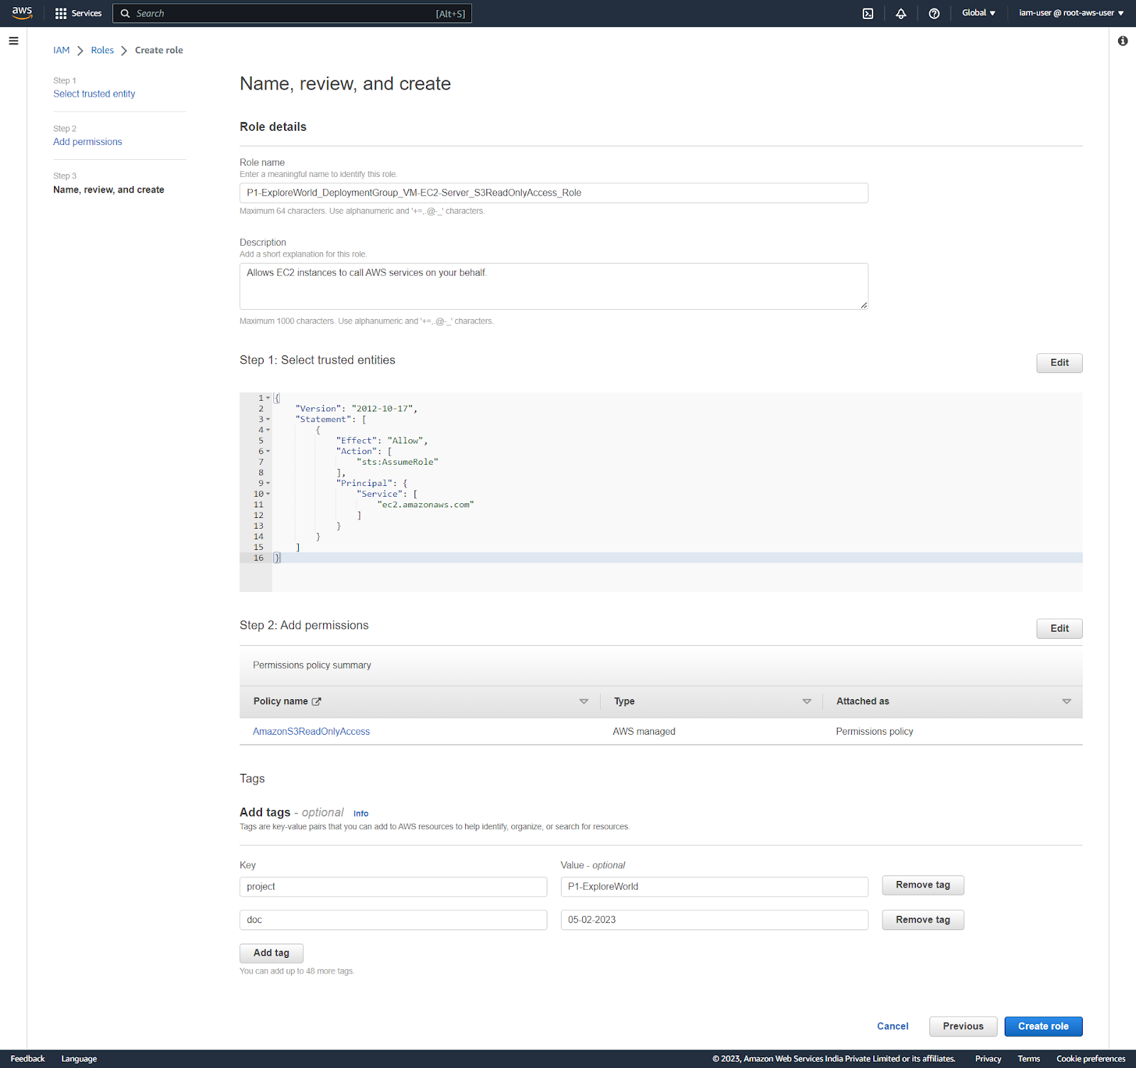1136x1068 pixels.
Task: Remove the project tag
Action: click(x=923, y=885)
